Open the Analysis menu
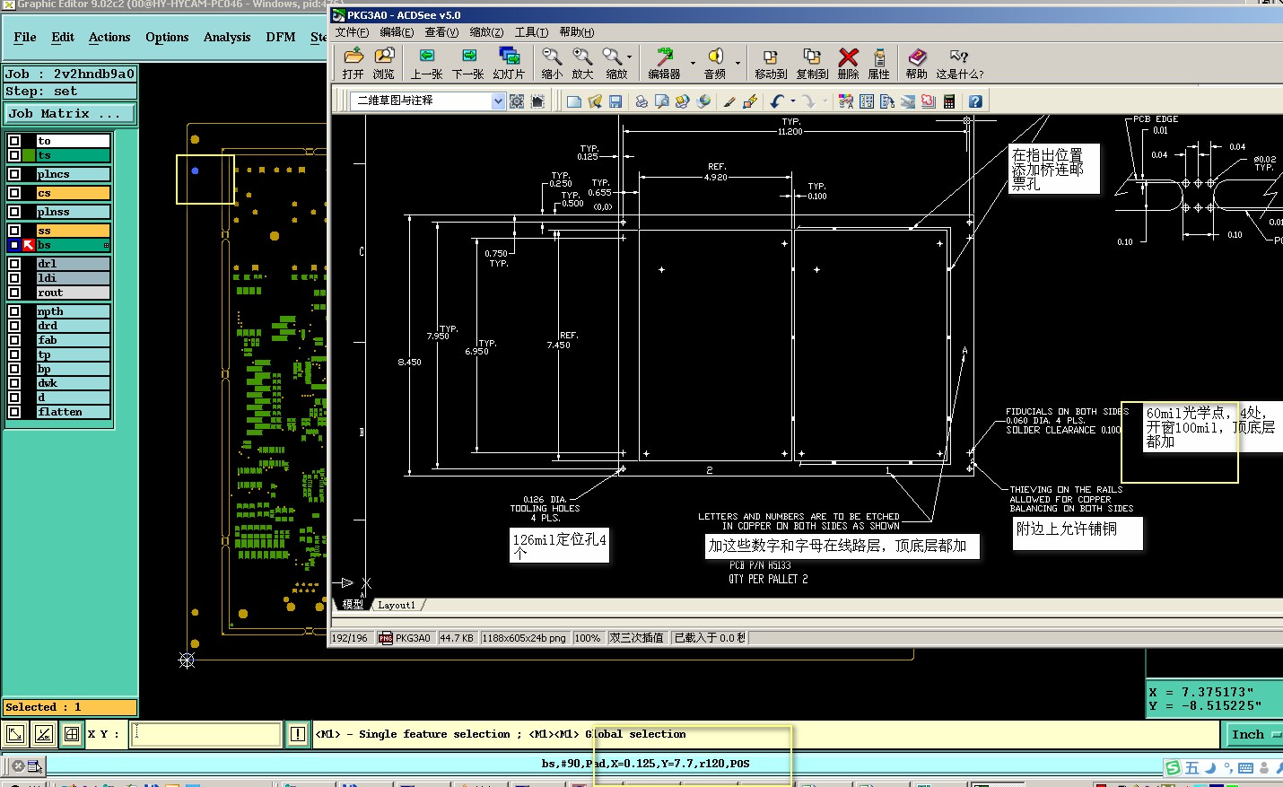This screenshot has height=787, width=1283. click(x=227, y=37)
